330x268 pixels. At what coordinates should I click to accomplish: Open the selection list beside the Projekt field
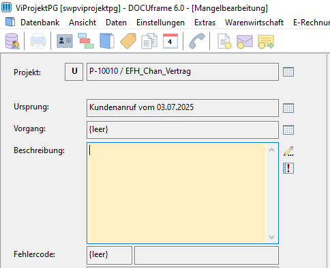click(x=288, y=72)
